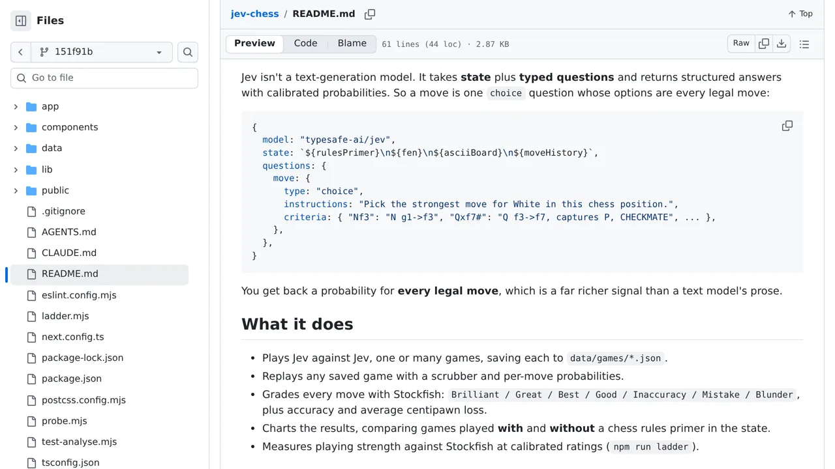Screen dimensions: 835x469
Task: Switch to the Preview tab
Action: 254,44
